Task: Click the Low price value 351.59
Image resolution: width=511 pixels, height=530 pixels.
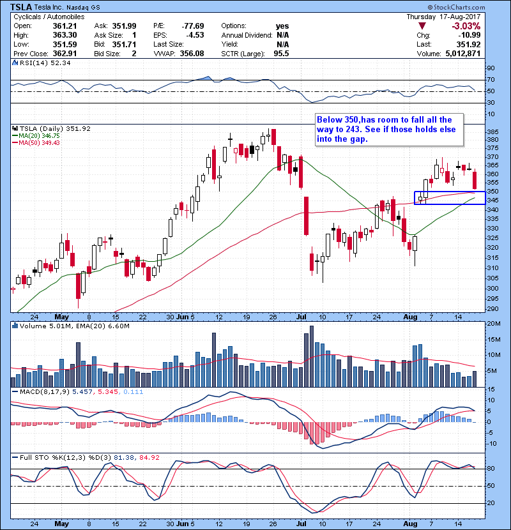Action: pos(65,44)
